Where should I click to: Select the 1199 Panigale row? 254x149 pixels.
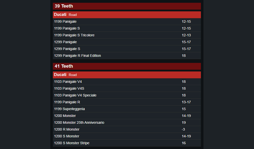[x=127, y=21]
